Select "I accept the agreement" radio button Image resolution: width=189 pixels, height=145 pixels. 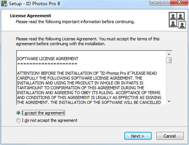point(18,113)
